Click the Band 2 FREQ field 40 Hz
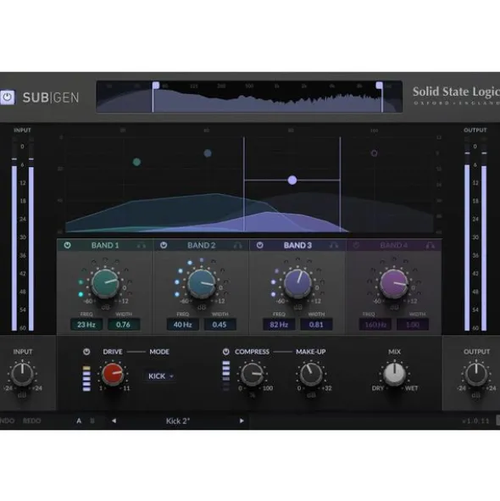The image size is (500, 501). pos(183,325)
